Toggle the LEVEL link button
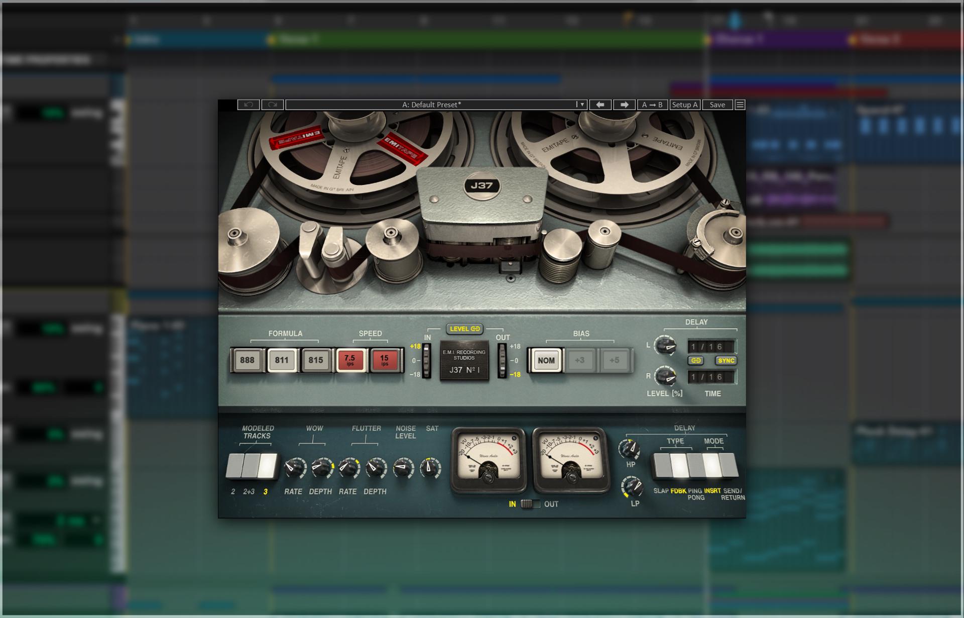Viewport: 964px width, 618px height. (x=465, y=329)
